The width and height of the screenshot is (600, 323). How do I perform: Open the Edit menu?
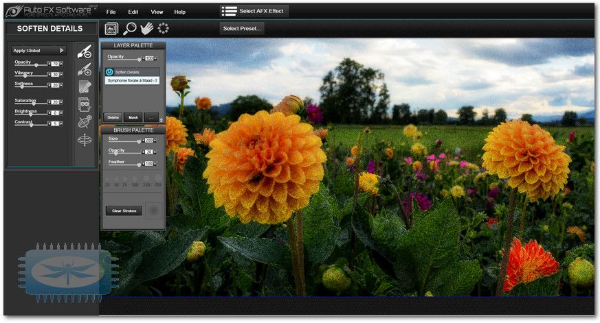point(133,12)
